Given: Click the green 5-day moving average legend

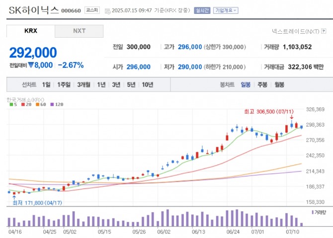Looking at the screenshot, I should tap(13, 105).
